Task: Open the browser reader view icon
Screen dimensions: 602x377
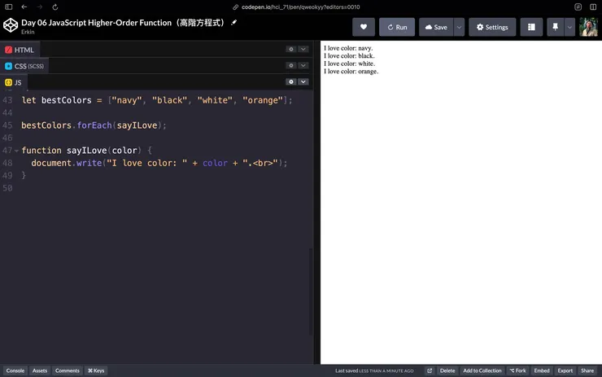Action: tap(578, 7)
